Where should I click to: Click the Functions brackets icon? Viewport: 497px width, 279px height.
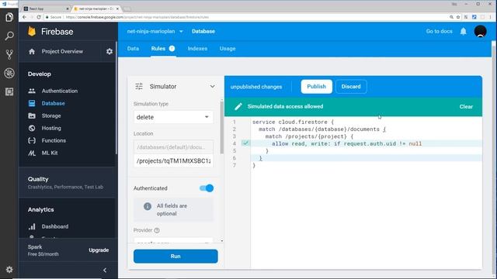point(32,140)
